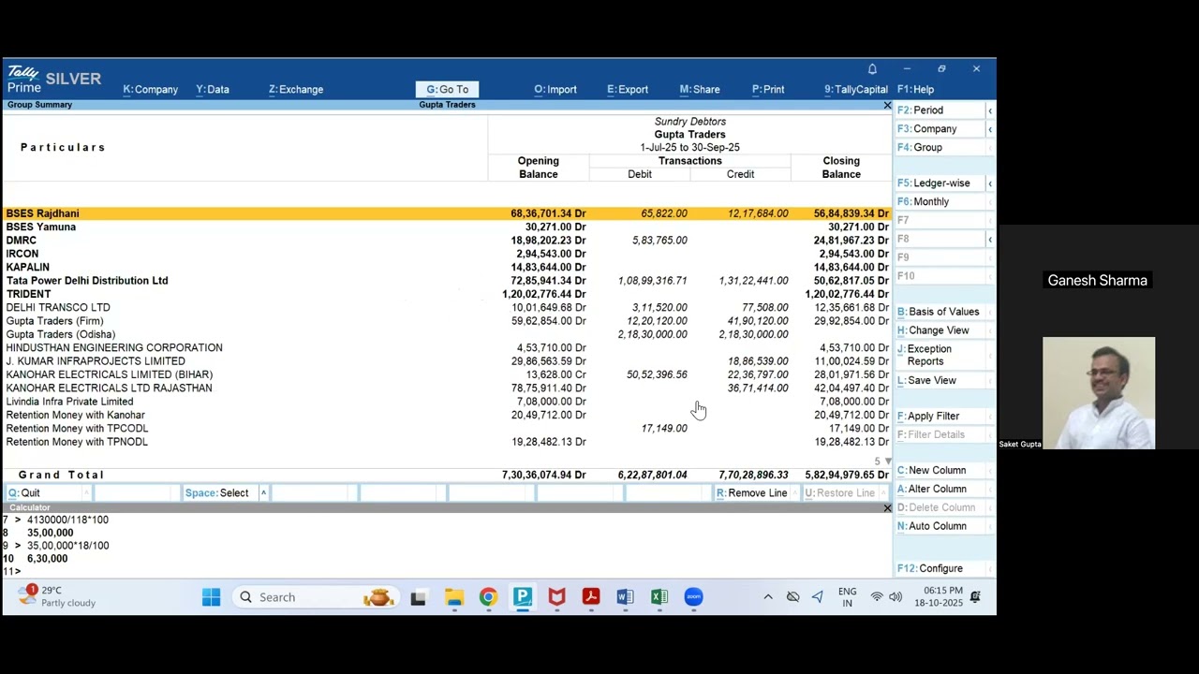Click the Wi-Fi network tray icon
Viewport: 1199px width, 674px height.
(877, 597)
